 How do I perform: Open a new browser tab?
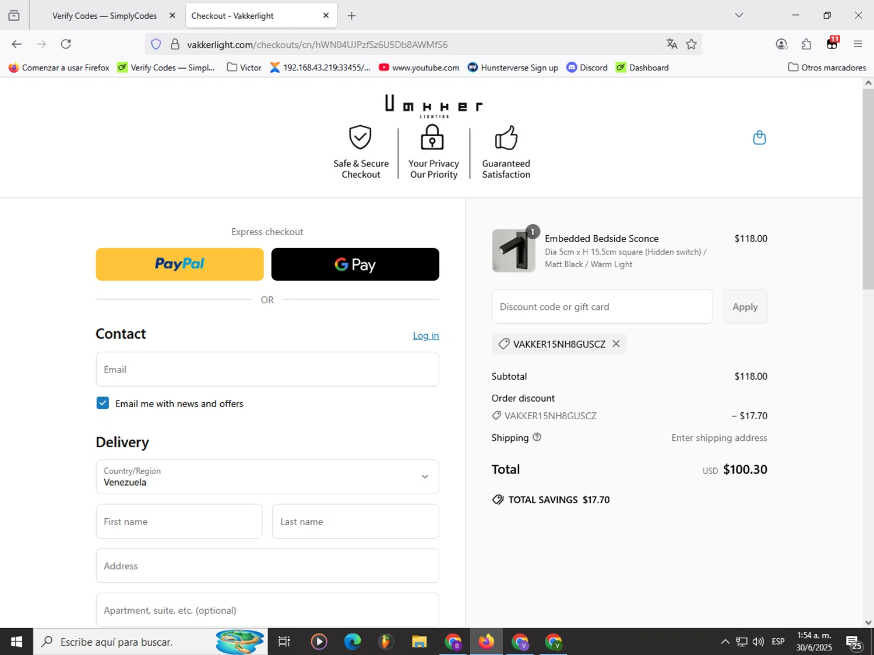pos(351,16)
